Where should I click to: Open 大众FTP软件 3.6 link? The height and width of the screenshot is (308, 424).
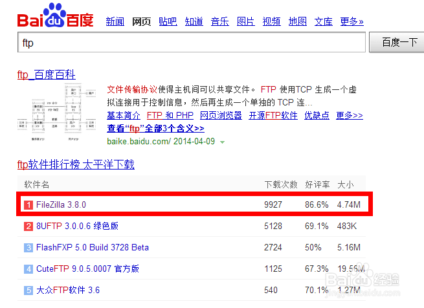tap(68, 290)
